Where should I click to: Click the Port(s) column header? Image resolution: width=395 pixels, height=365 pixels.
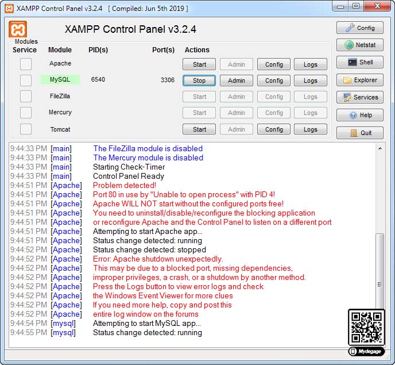tap(163, 50)
